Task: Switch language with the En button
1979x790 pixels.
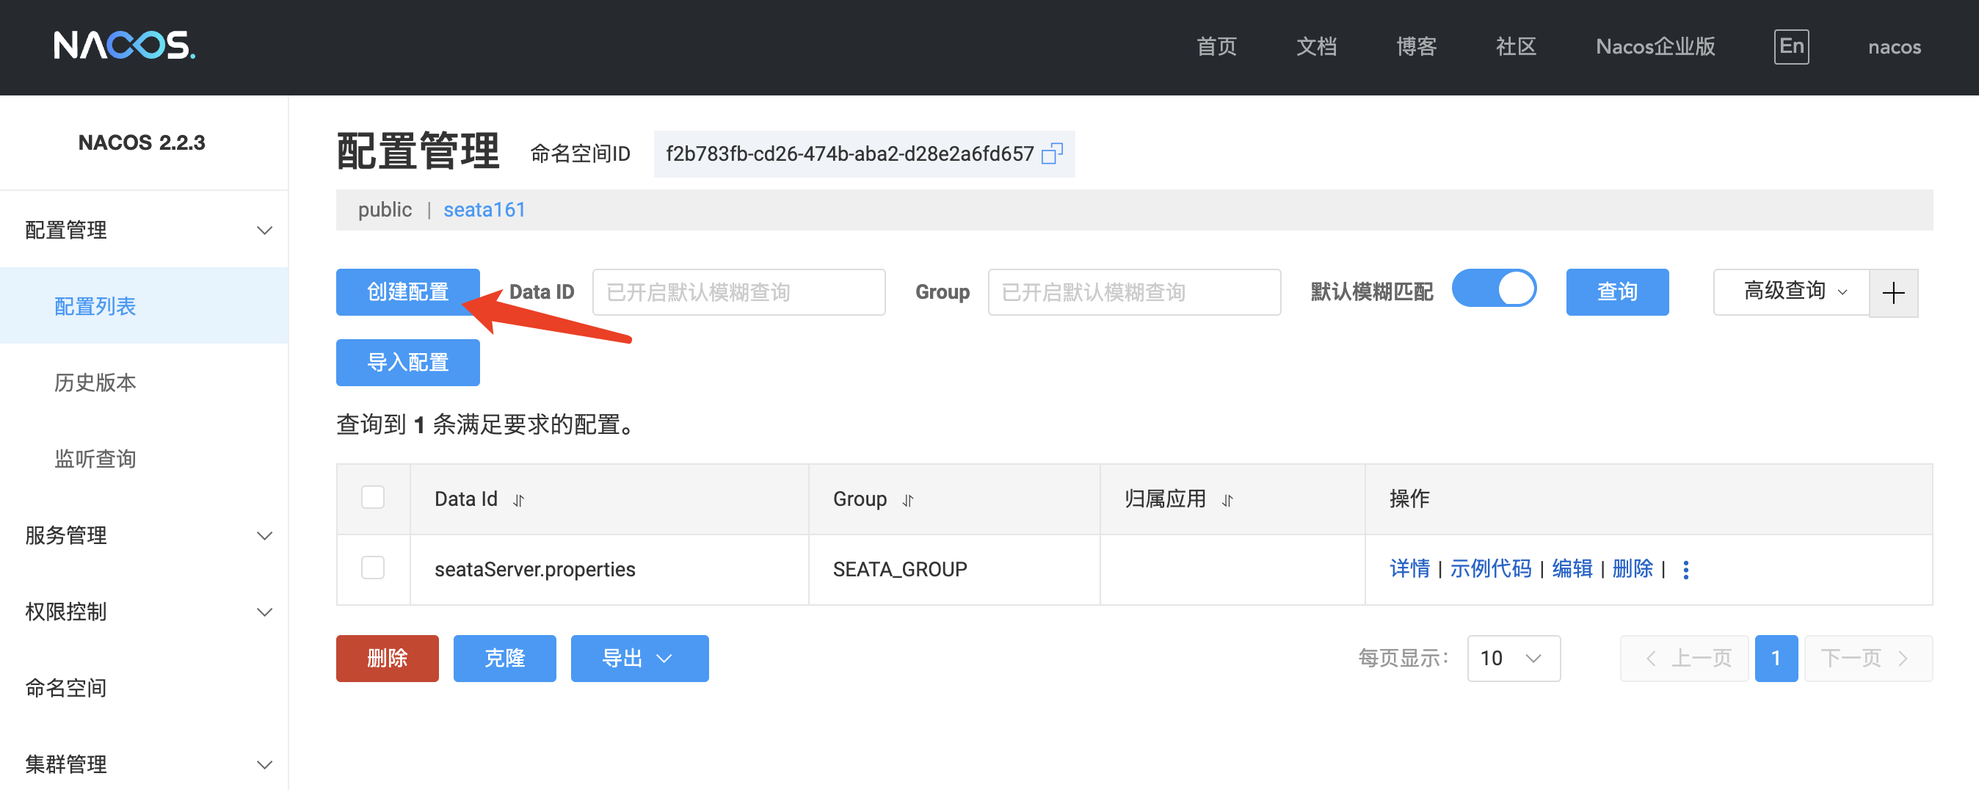Action: pyautogui.click(x=1791, y=47)
